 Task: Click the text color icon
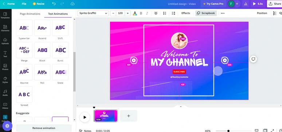(135, 13)
